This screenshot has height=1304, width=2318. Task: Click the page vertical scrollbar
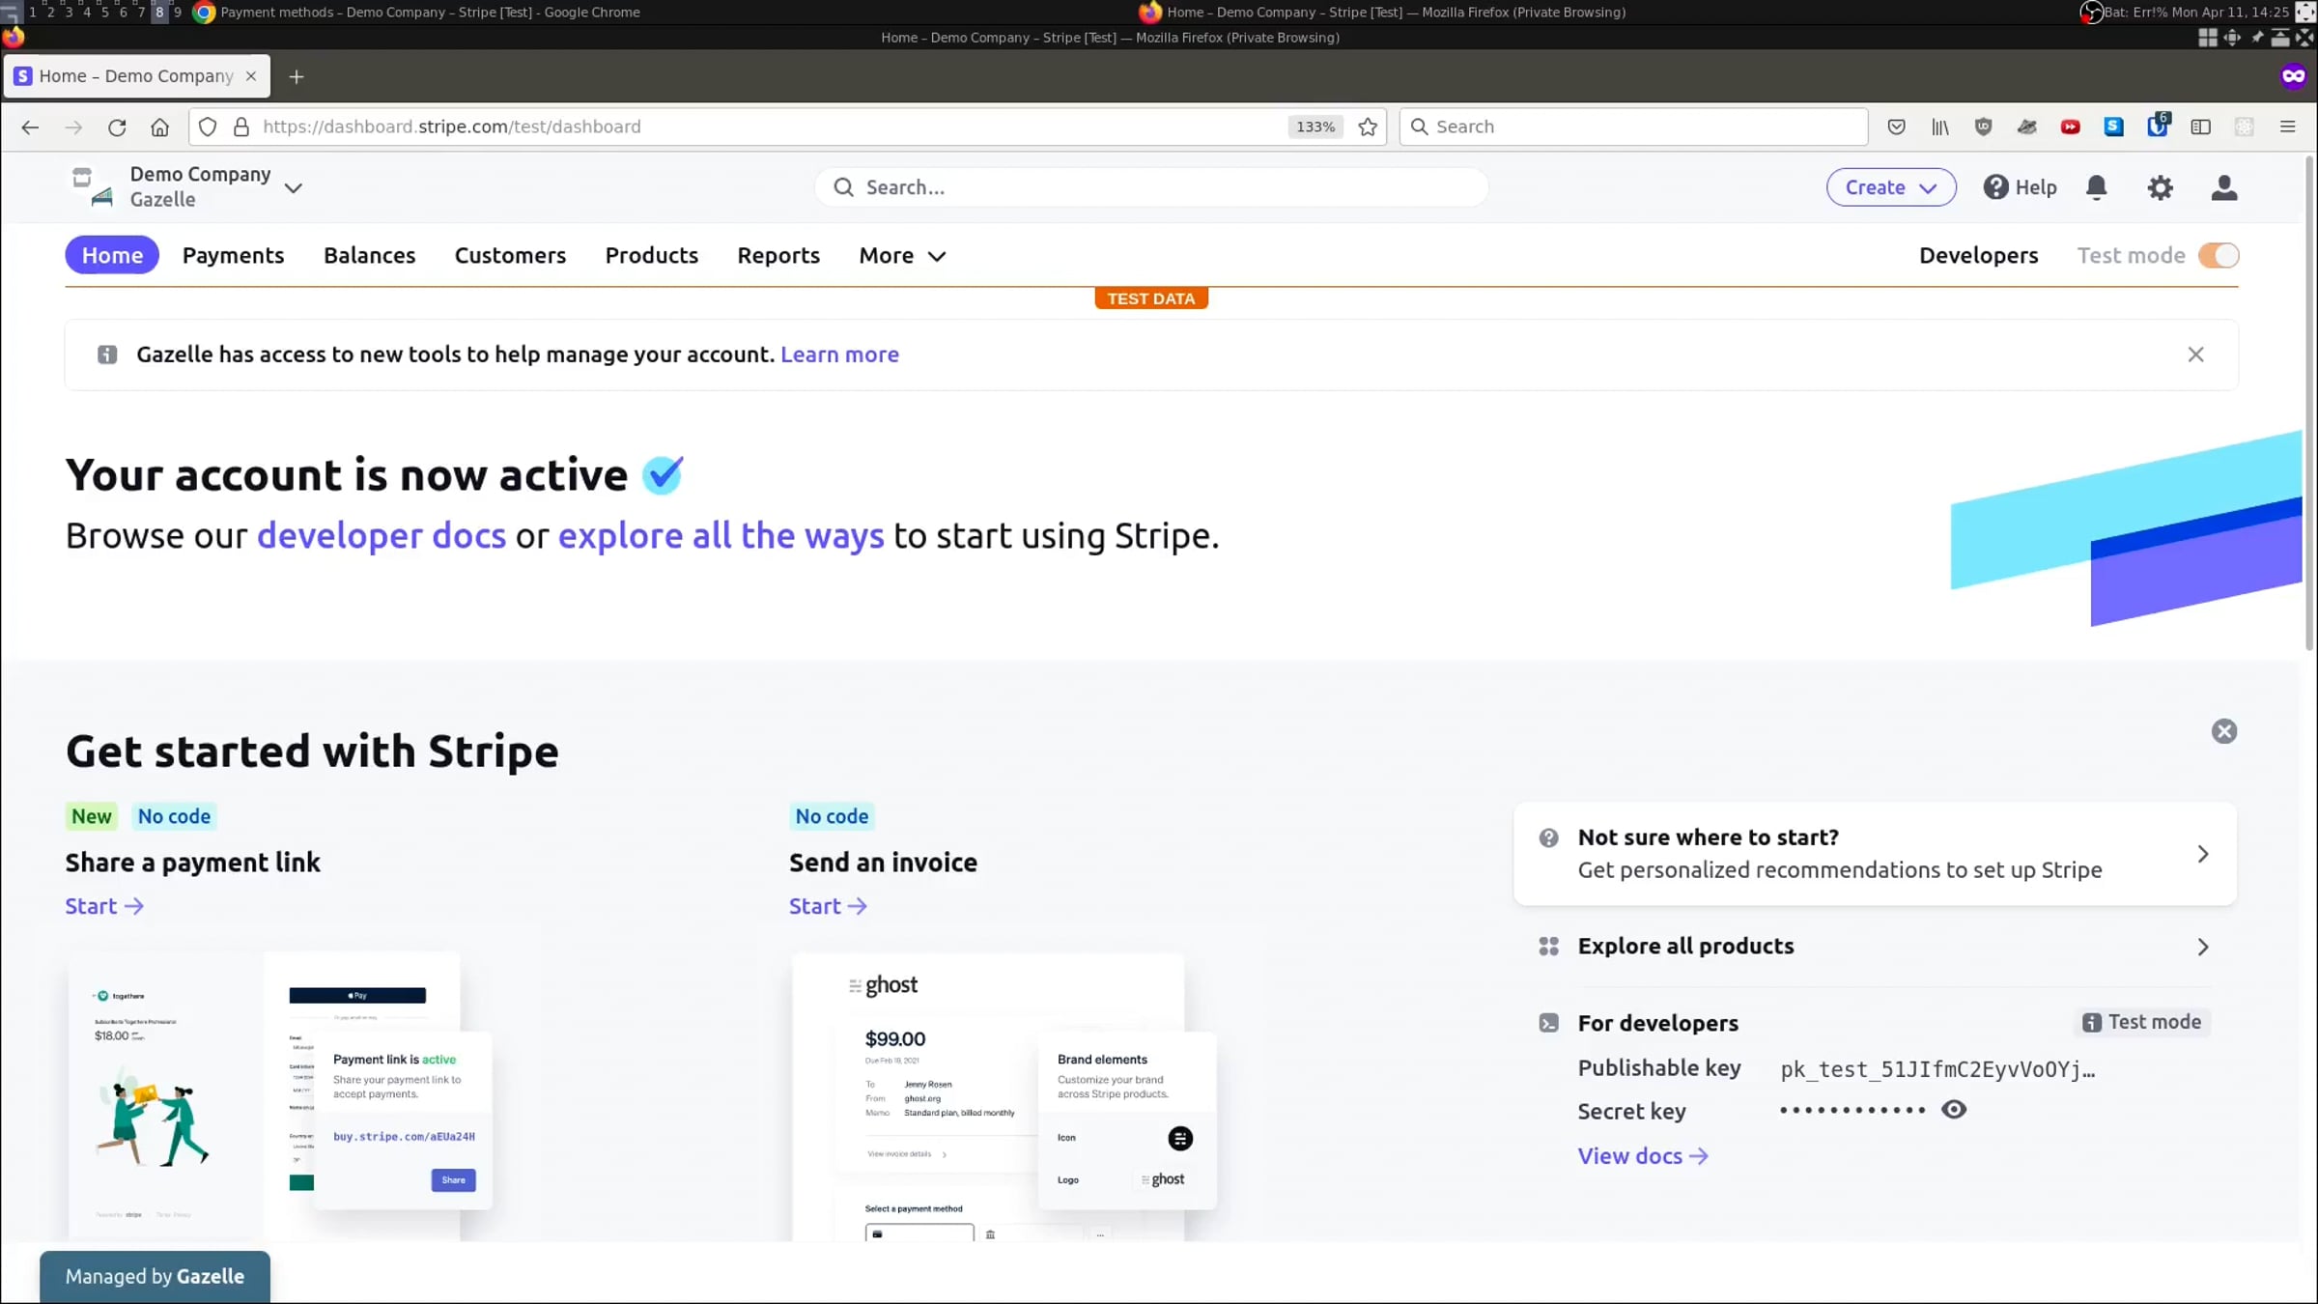pos(2309,401)
